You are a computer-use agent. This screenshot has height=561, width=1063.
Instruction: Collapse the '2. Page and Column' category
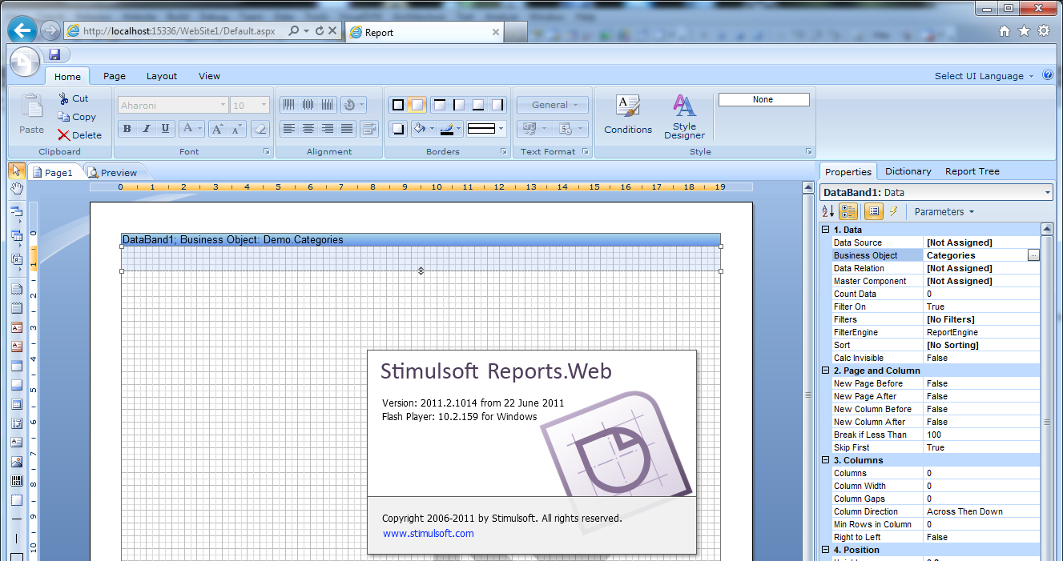[x=826, y=371]
